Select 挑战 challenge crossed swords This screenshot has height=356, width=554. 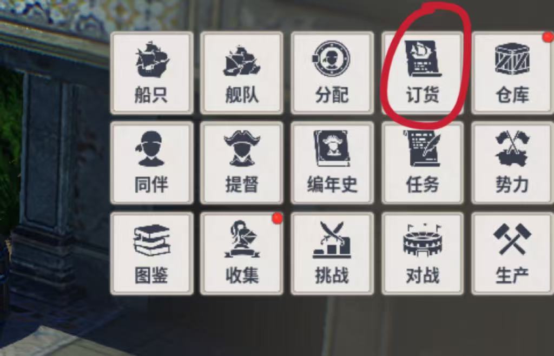(x=332, y=254)
